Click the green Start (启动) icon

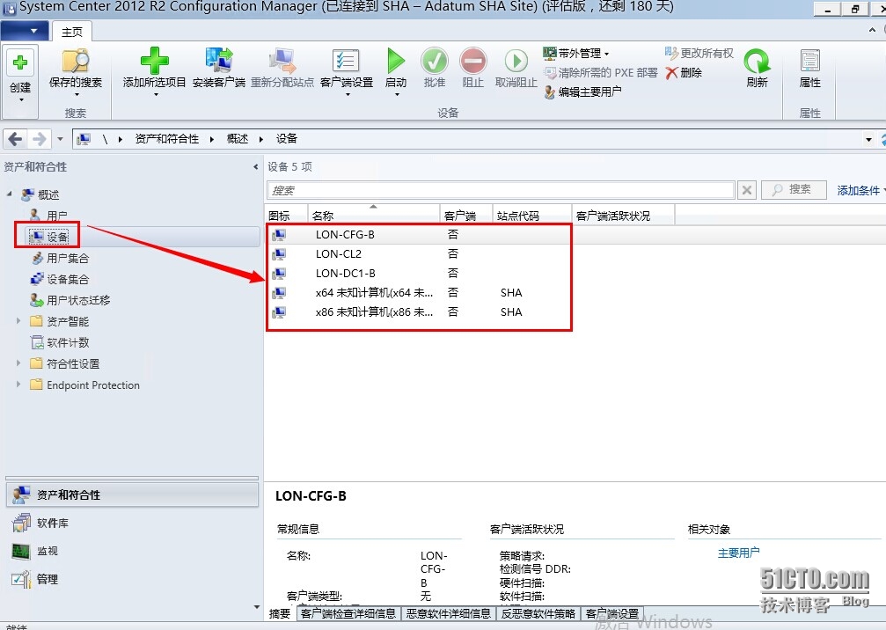[396, 61]
